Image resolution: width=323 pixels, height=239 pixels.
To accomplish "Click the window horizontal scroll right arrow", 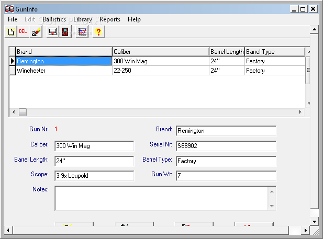I will (x=306, y=230).
